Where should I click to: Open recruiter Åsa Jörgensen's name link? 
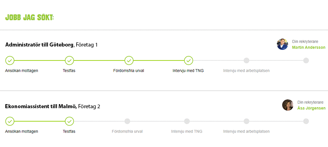[312, 108]
